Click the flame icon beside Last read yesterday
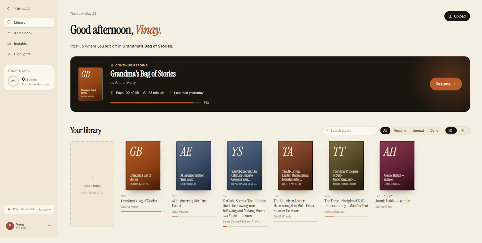Viewport: 482px width, 243px height. [x=171, y=93]
